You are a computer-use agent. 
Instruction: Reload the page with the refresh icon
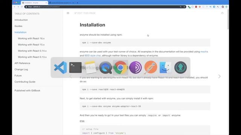[22, 7]
